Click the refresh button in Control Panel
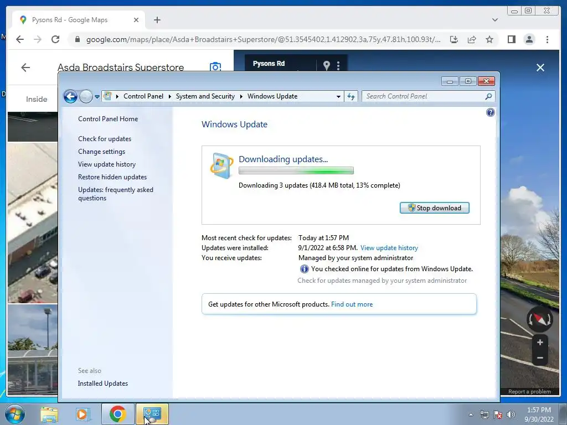 [x=350, y=96]
